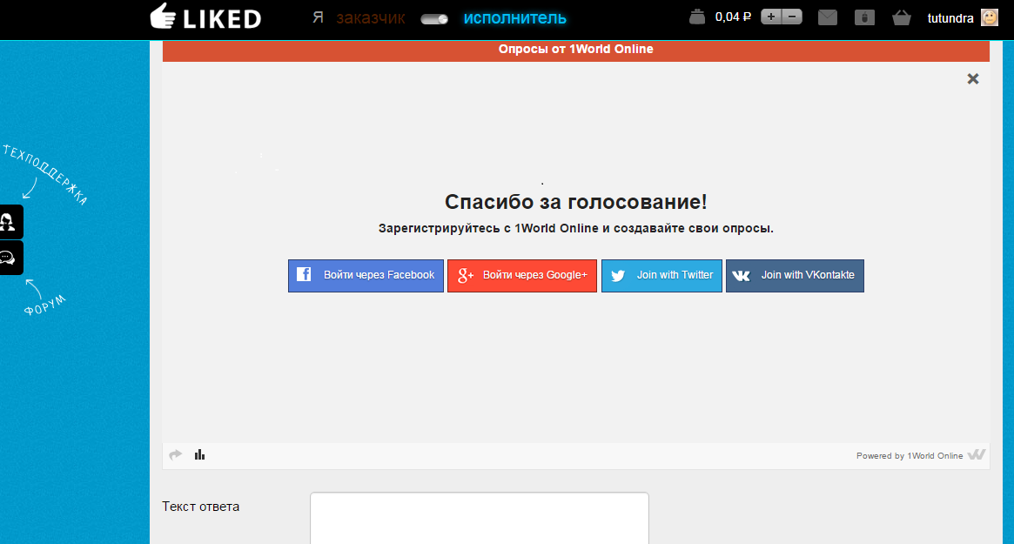Click the share arrow icon in poll footer
Image resolution: width=1014 pixels, height=544 pixels.
coord(175,454)
